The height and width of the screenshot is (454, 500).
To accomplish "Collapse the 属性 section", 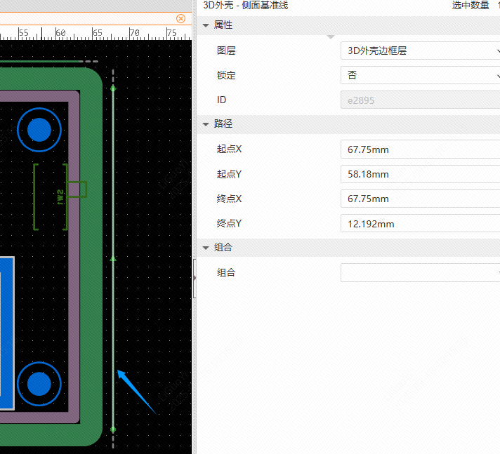I will click(x=206, y=25).
